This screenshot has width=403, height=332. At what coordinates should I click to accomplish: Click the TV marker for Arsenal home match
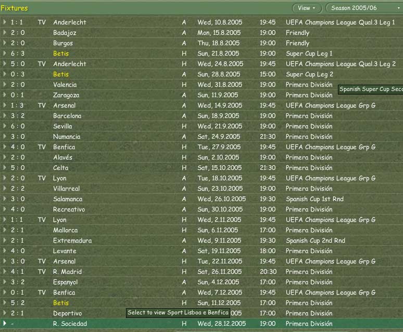pos(42,261)
